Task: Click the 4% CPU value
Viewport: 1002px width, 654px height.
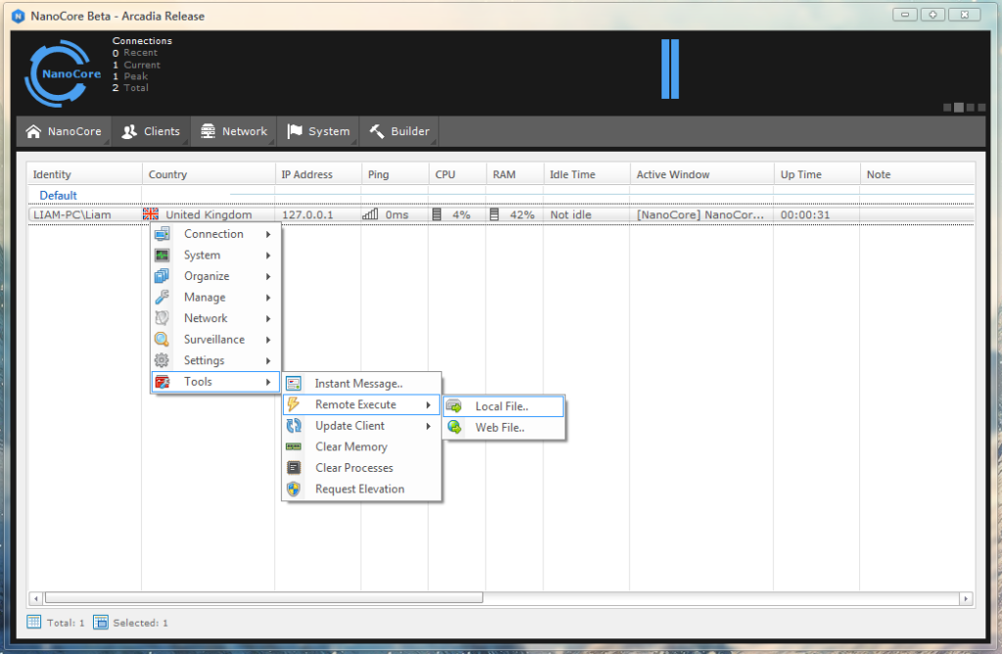Action: (462, 214)
